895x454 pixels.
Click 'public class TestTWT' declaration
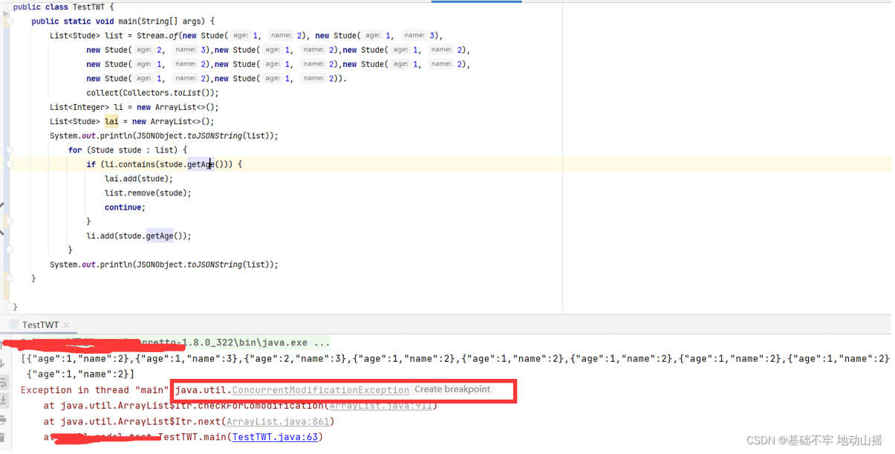(59, 7)
